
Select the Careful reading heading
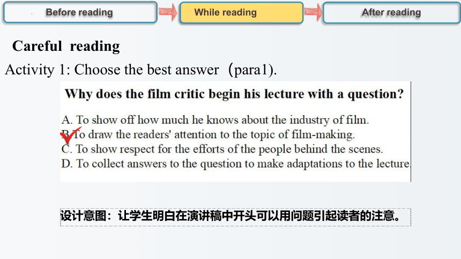point(66,46)
